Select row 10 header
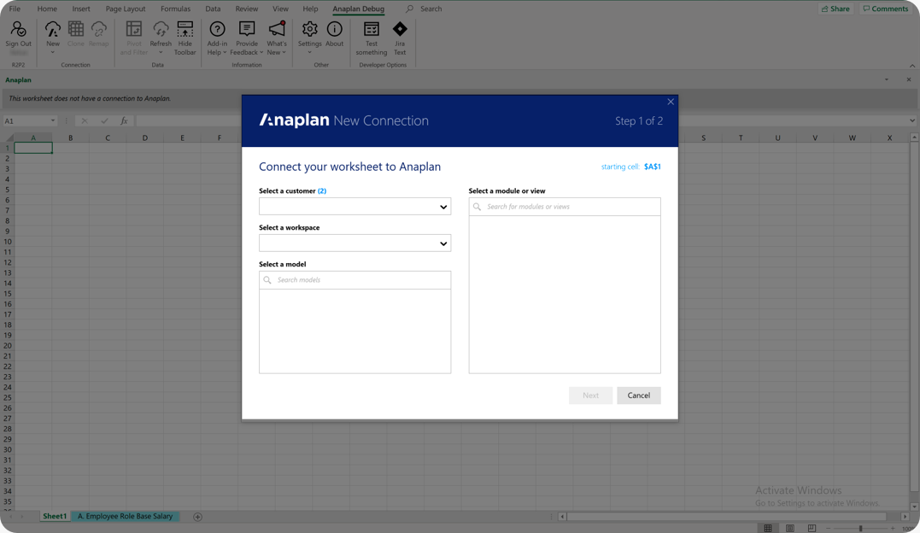920x533 pixels. (x=8, y=242)
